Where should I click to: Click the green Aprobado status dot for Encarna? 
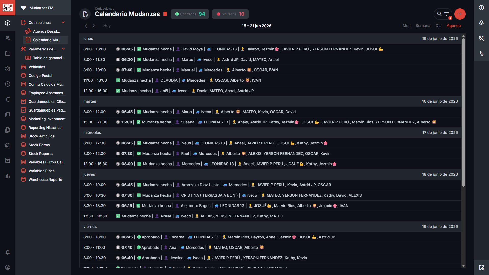139,237
